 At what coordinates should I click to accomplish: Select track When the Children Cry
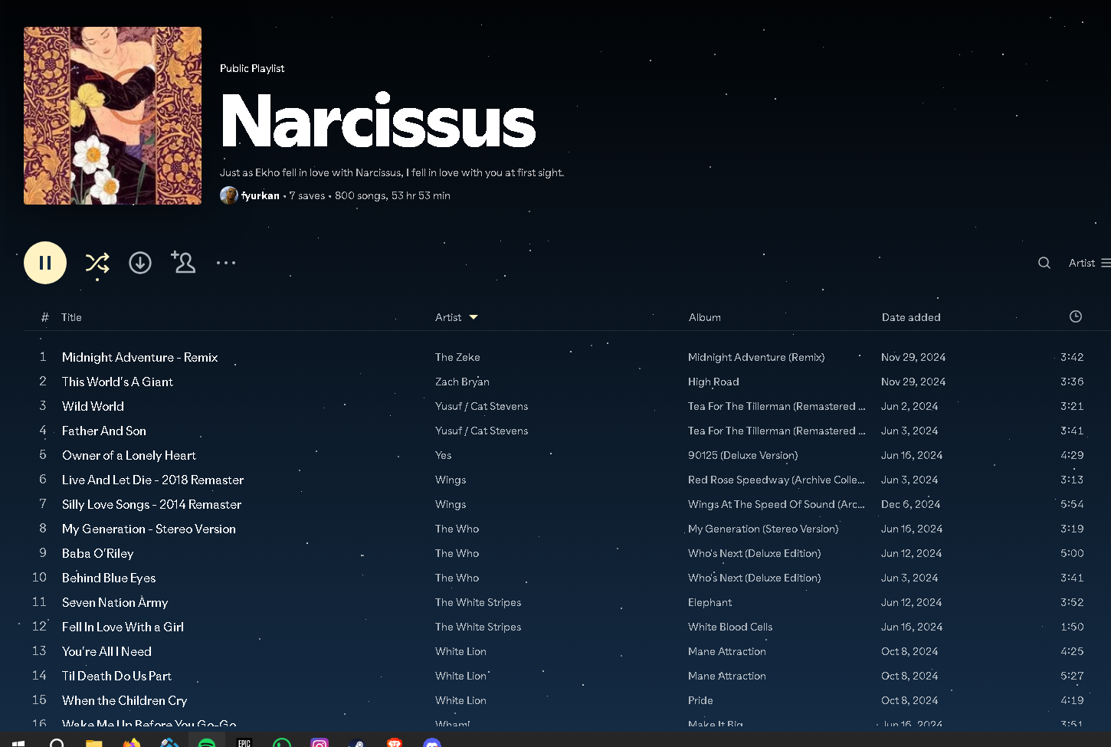click(124, 700)
